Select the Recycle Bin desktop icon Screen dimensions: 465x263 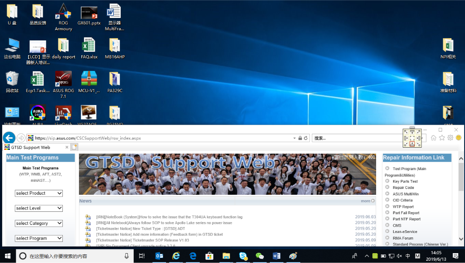[x=12, y=82]
